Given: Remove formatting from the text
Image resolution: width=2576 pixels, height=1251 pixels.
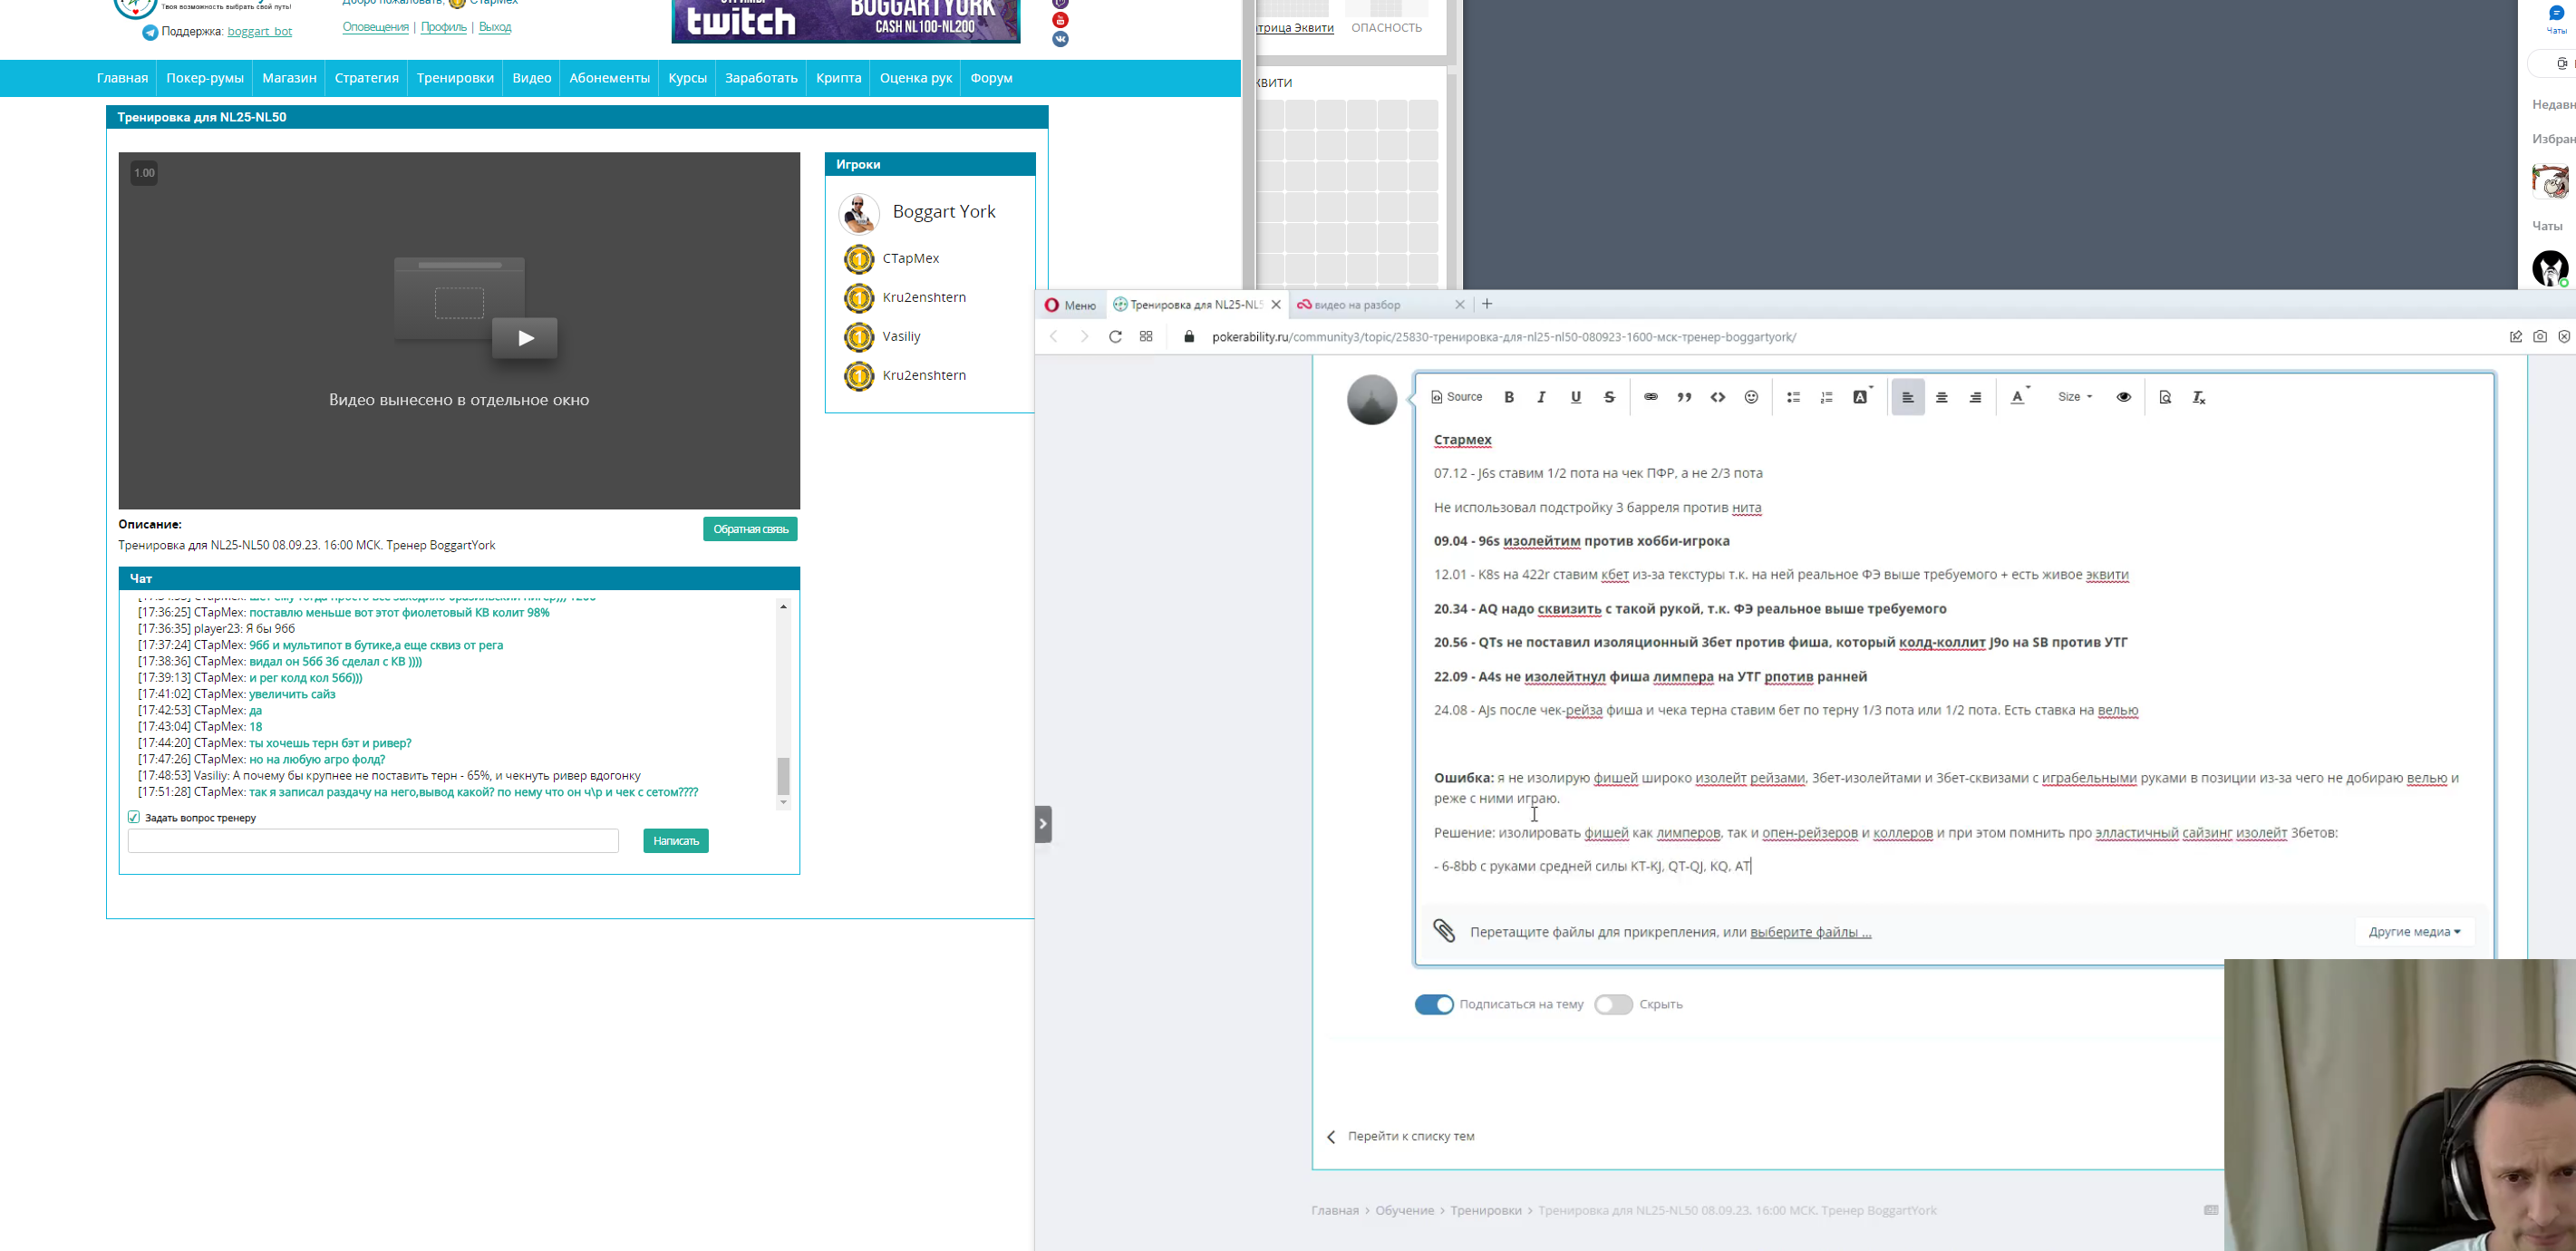Looking at the screenshot, I should click(2199, 397).
